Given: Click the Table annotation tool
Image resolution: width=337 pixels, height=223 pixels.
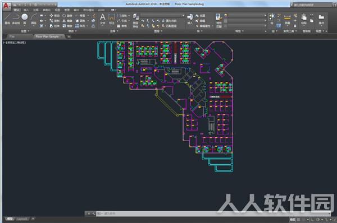Looking at the screenshot, I should (x=122, y=26).
